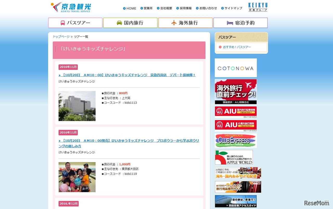
Task: Click the department store building thumbnail
Action: tap(77, 106)
